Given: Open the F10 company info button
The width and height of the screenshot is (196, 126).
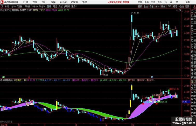Looking at the screenshot, I should 169,6.
